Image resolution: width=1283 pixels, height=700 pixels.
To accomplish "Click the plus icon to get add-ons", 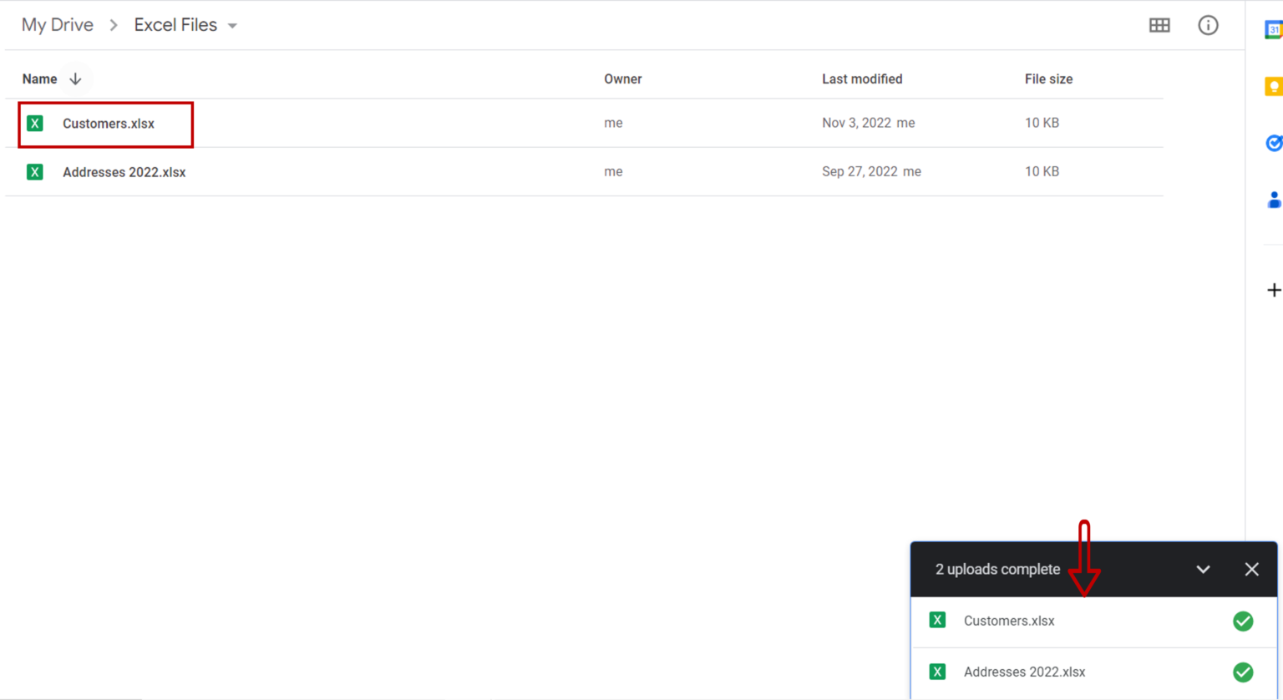I will click(x=1273, y=291).
